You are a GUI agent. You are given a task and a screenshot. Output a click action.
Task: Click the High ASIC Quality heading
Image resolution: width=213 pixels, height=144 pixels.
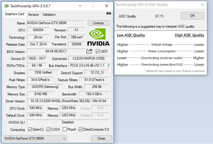tap(189, 35)
